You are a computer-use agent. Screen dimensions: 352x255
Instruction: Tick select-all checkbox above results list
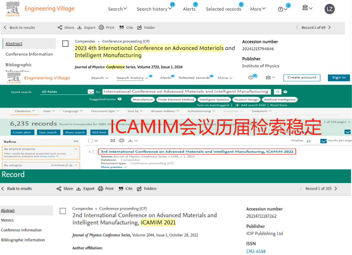pyautogui.click(x=91, y=141)
